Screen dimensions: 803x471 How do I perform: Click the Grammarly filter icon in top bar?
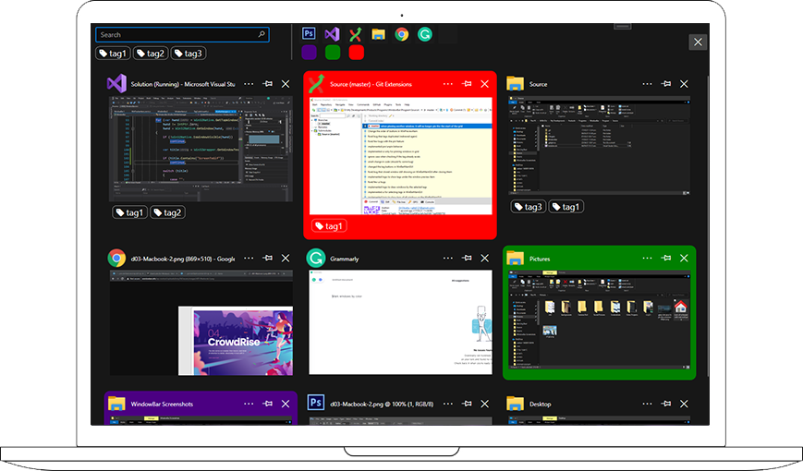click(424, 34)
